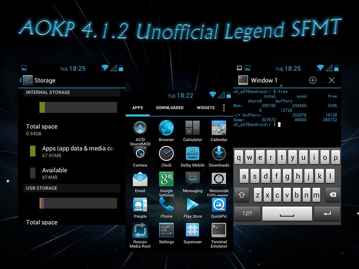Click Wi-Fi icon in Storage status bar
This screenshot has height=269, width=359.
click(x=105, y=68)
